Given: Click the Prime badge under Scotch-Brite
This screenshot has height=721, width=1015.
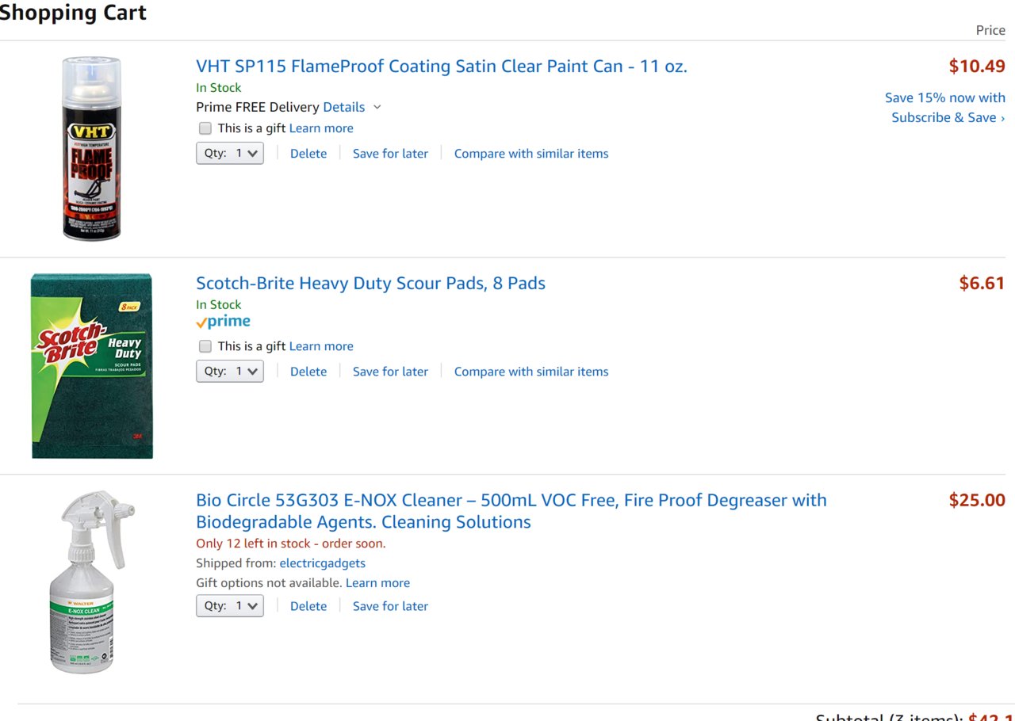Looking at the screenshot, I should (x=224, y=322).
